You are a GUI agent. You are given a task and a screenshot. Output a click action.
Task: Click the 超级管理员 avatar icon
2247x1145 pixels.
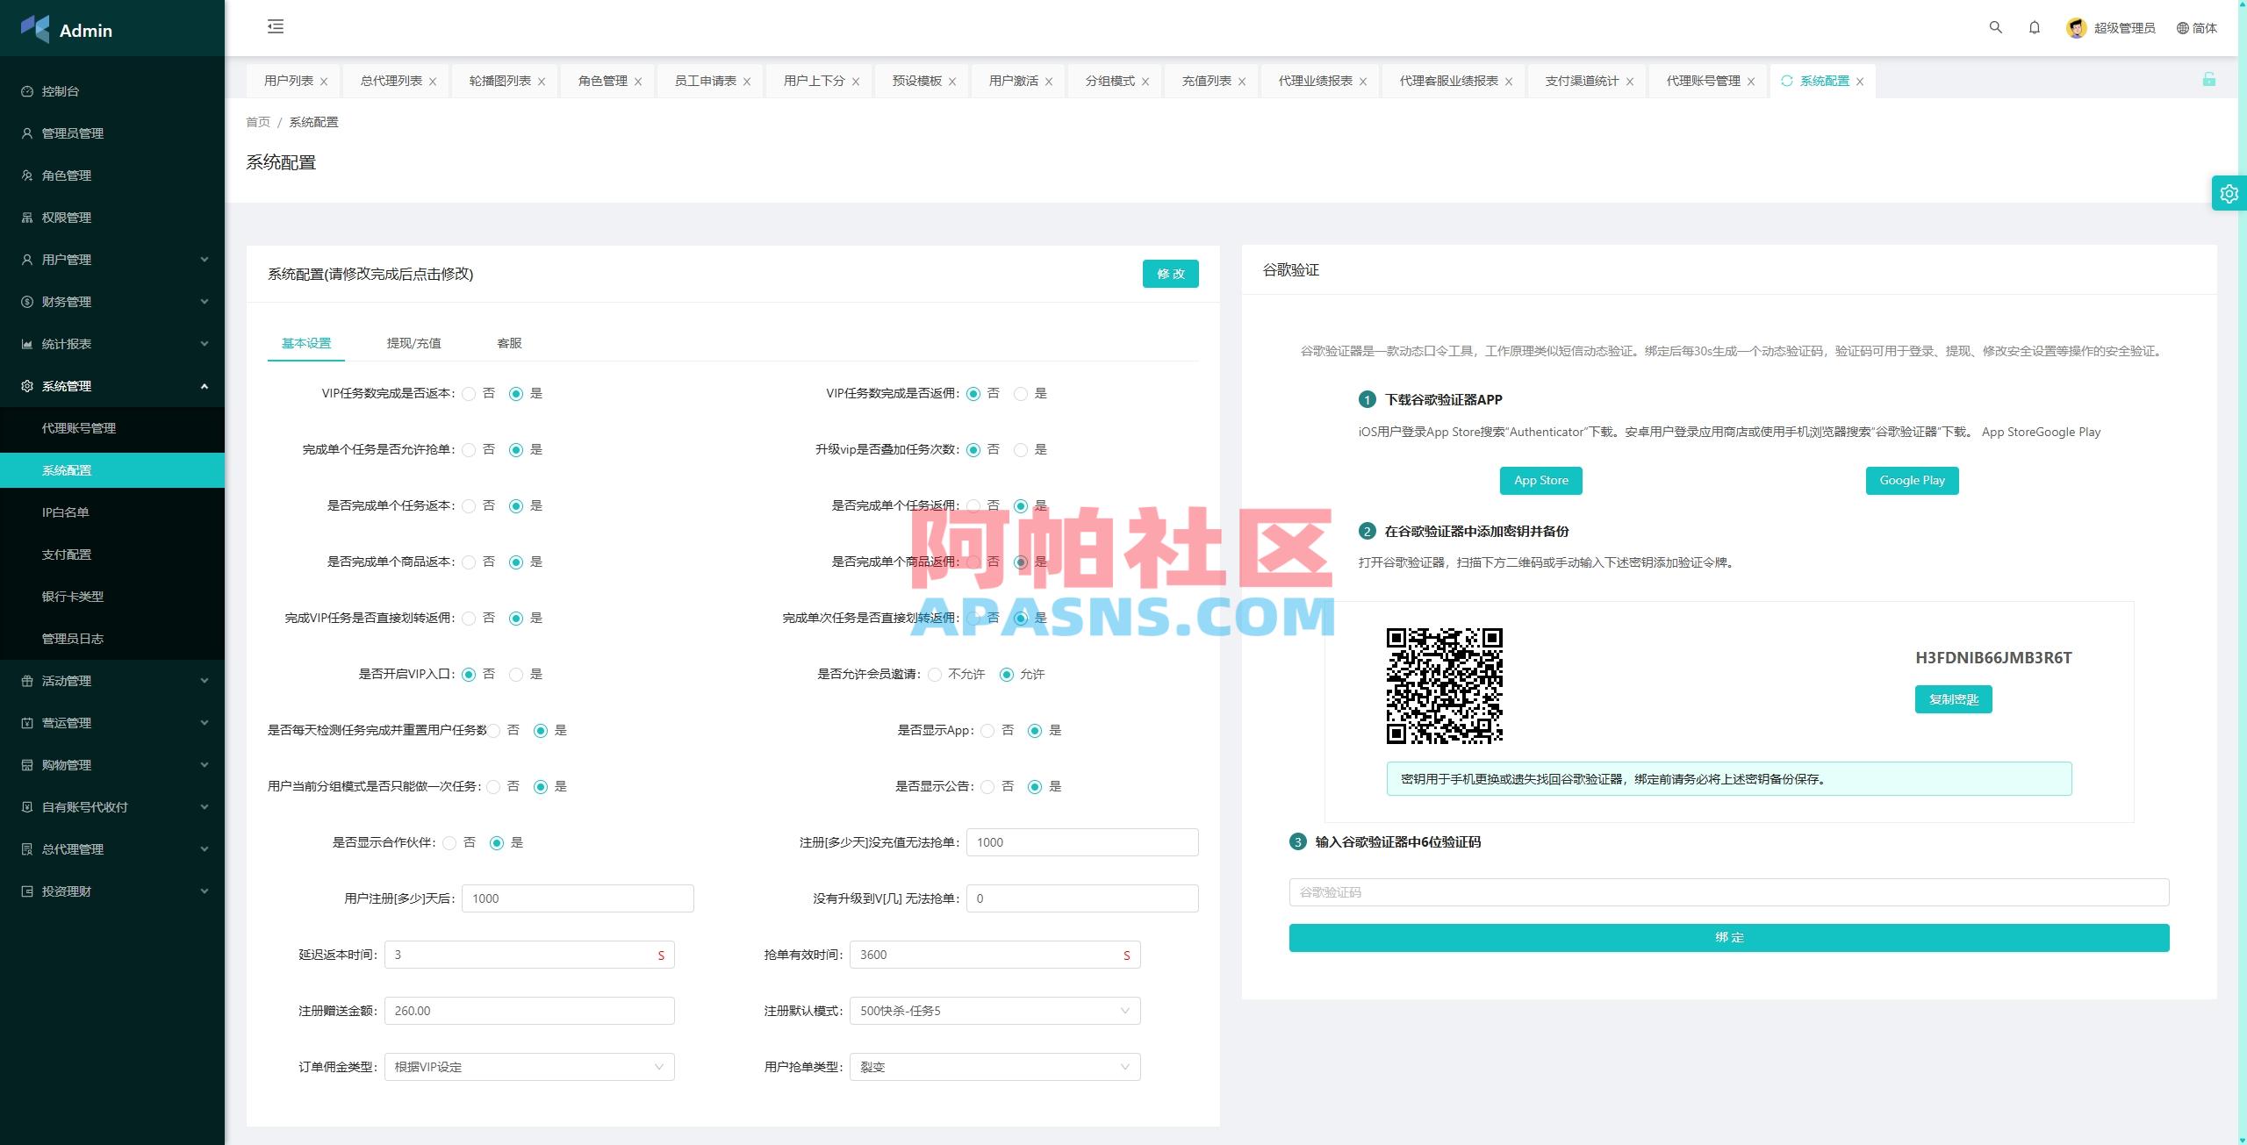(2076, 27)
